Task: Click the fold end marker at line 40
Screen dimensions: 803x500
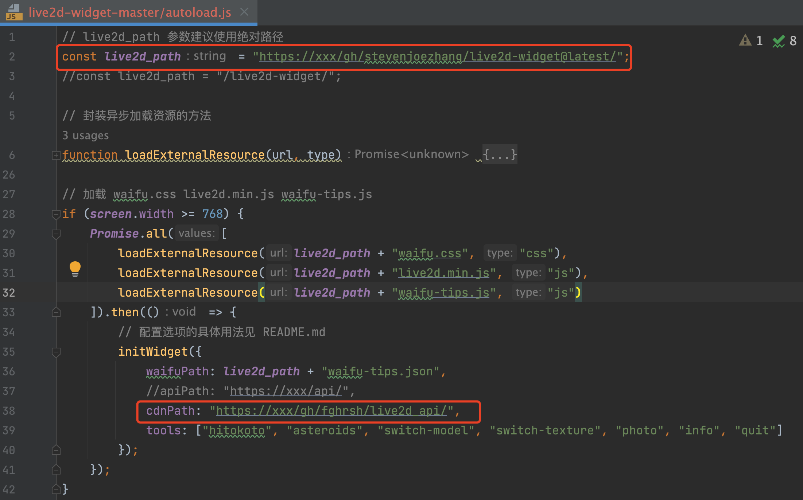Action: [56, 450]
